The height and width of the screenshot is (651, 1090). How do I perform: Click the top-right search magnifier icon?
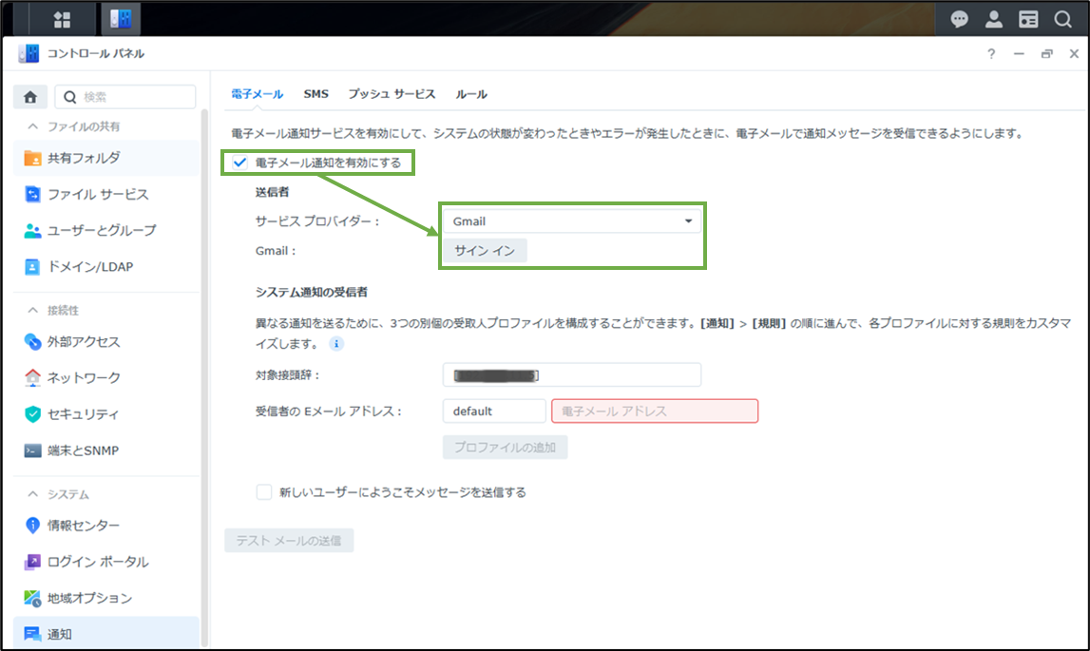[1062, 19]
